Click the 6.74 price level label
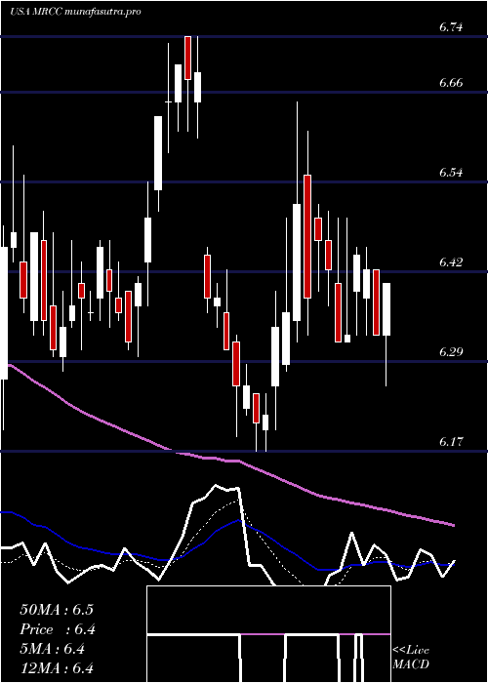 coord(451,27)
